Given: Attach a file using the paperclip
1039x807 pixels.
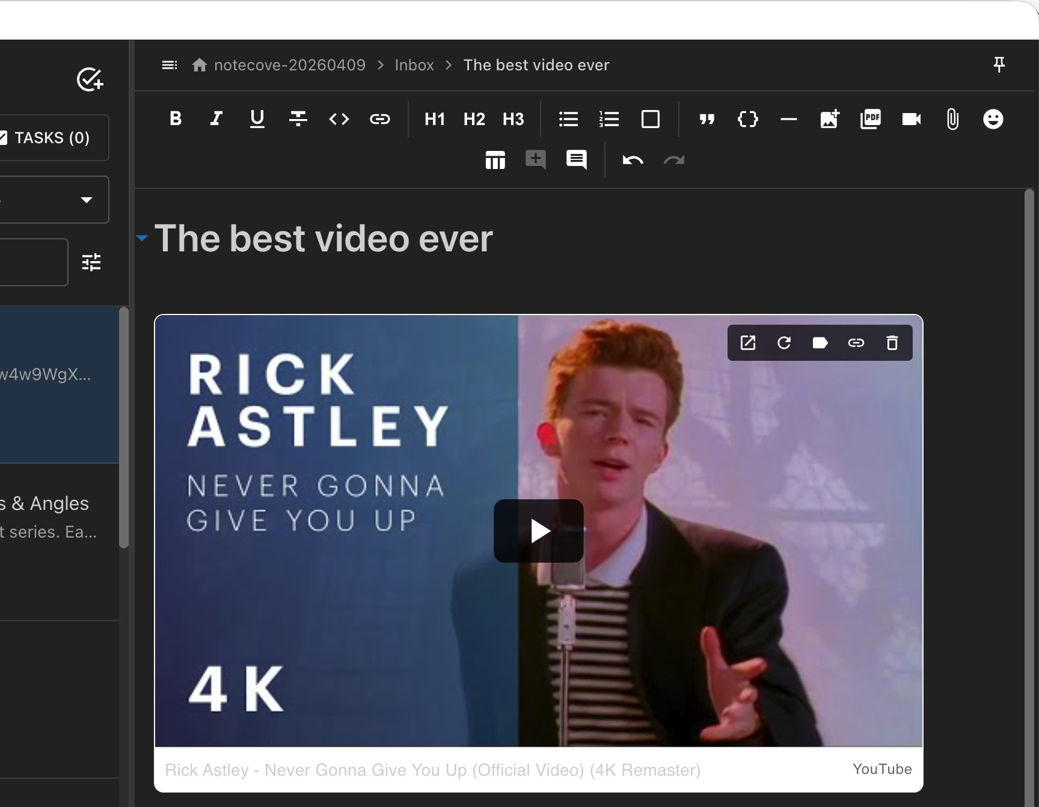Looking at the screenshot, I should coord(952,119).
